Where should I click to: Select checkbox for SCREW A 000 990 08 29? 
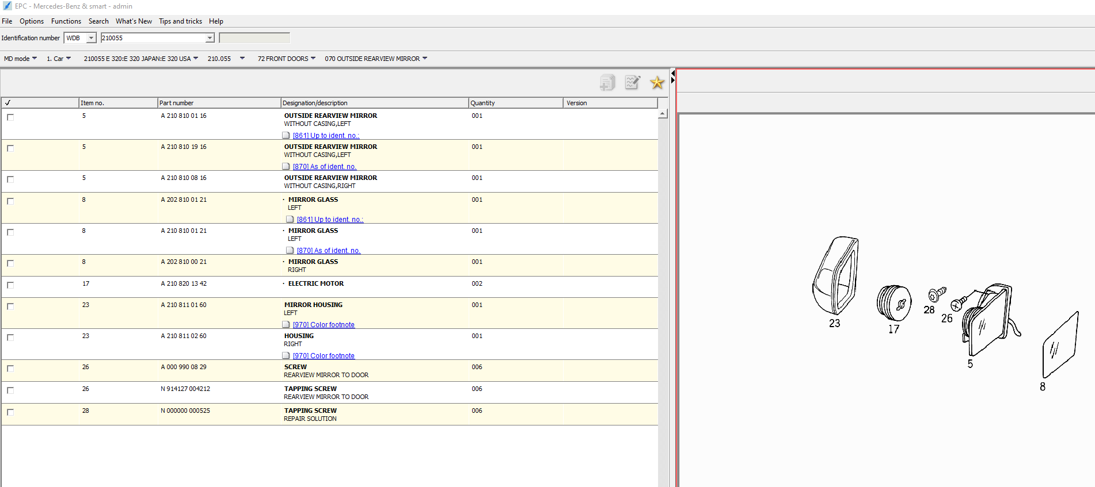[10, 369]
